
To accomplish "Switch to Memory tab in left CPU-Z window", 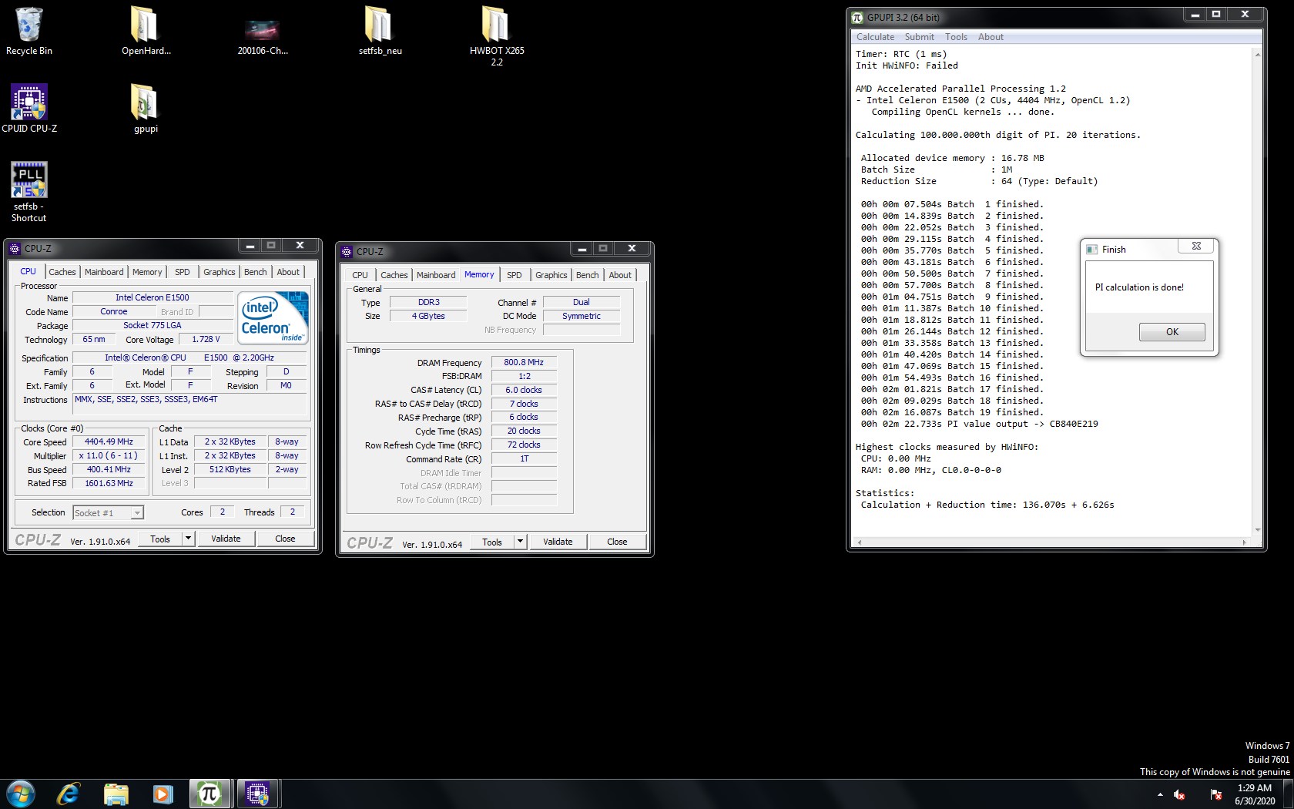I will point(147,272).
